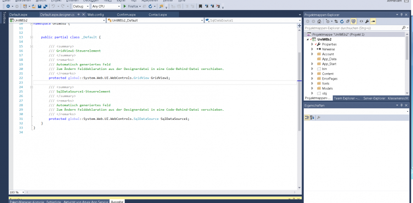Click the browser Refresh icon in toolbar
This screenshot has width=413, height=203.
pyautogui.click(x=151, y=6)
